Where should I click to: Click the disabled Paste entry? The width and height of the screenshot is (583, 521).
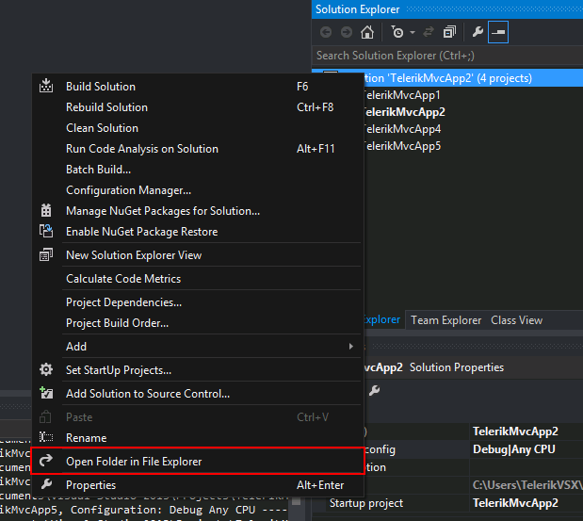(198, 417)
